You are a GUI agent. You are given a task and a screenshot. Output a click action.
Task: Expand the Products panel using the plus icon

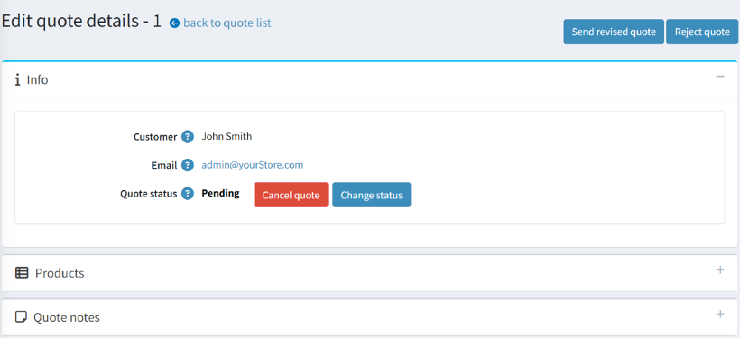pos(720,270)
